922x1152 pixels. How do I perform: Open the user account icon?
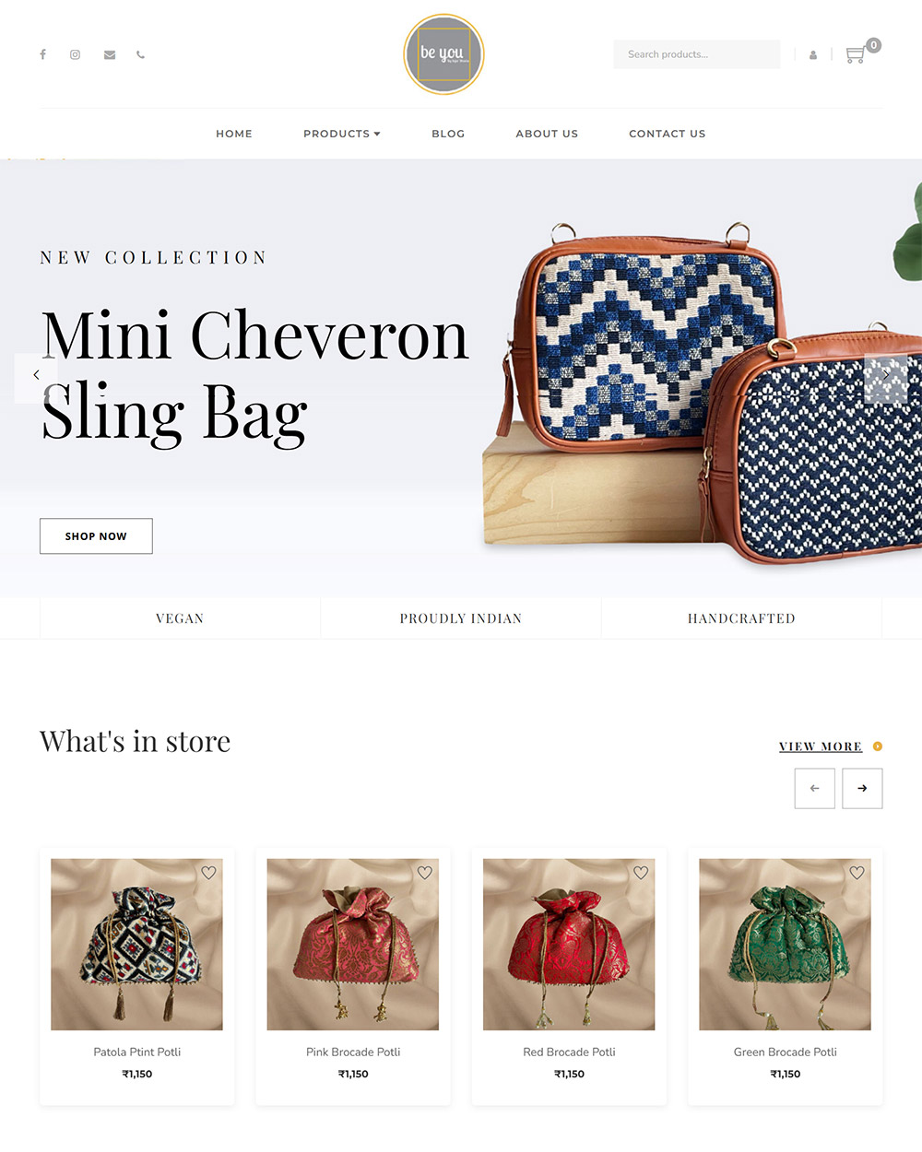pyautogui.click(x=813, y=55)
